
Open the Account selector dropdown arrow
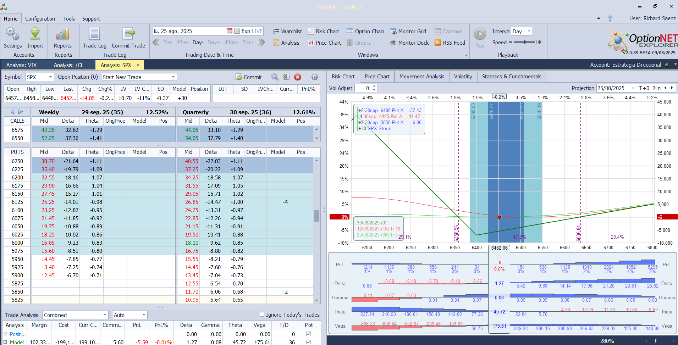pyautogui.click(x=675, y=65)
